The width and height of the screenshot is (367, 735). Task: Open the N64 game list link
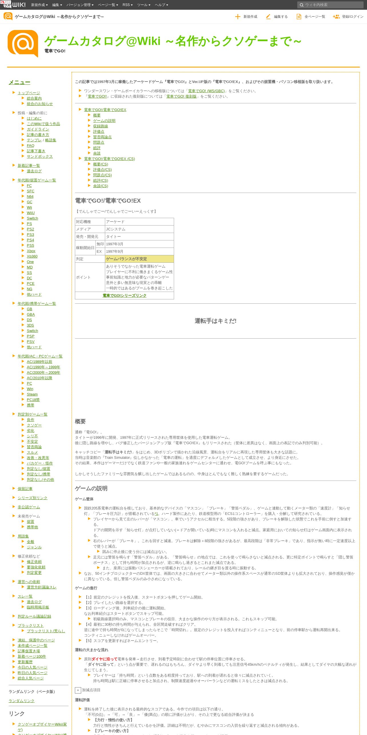coord(30,197)
